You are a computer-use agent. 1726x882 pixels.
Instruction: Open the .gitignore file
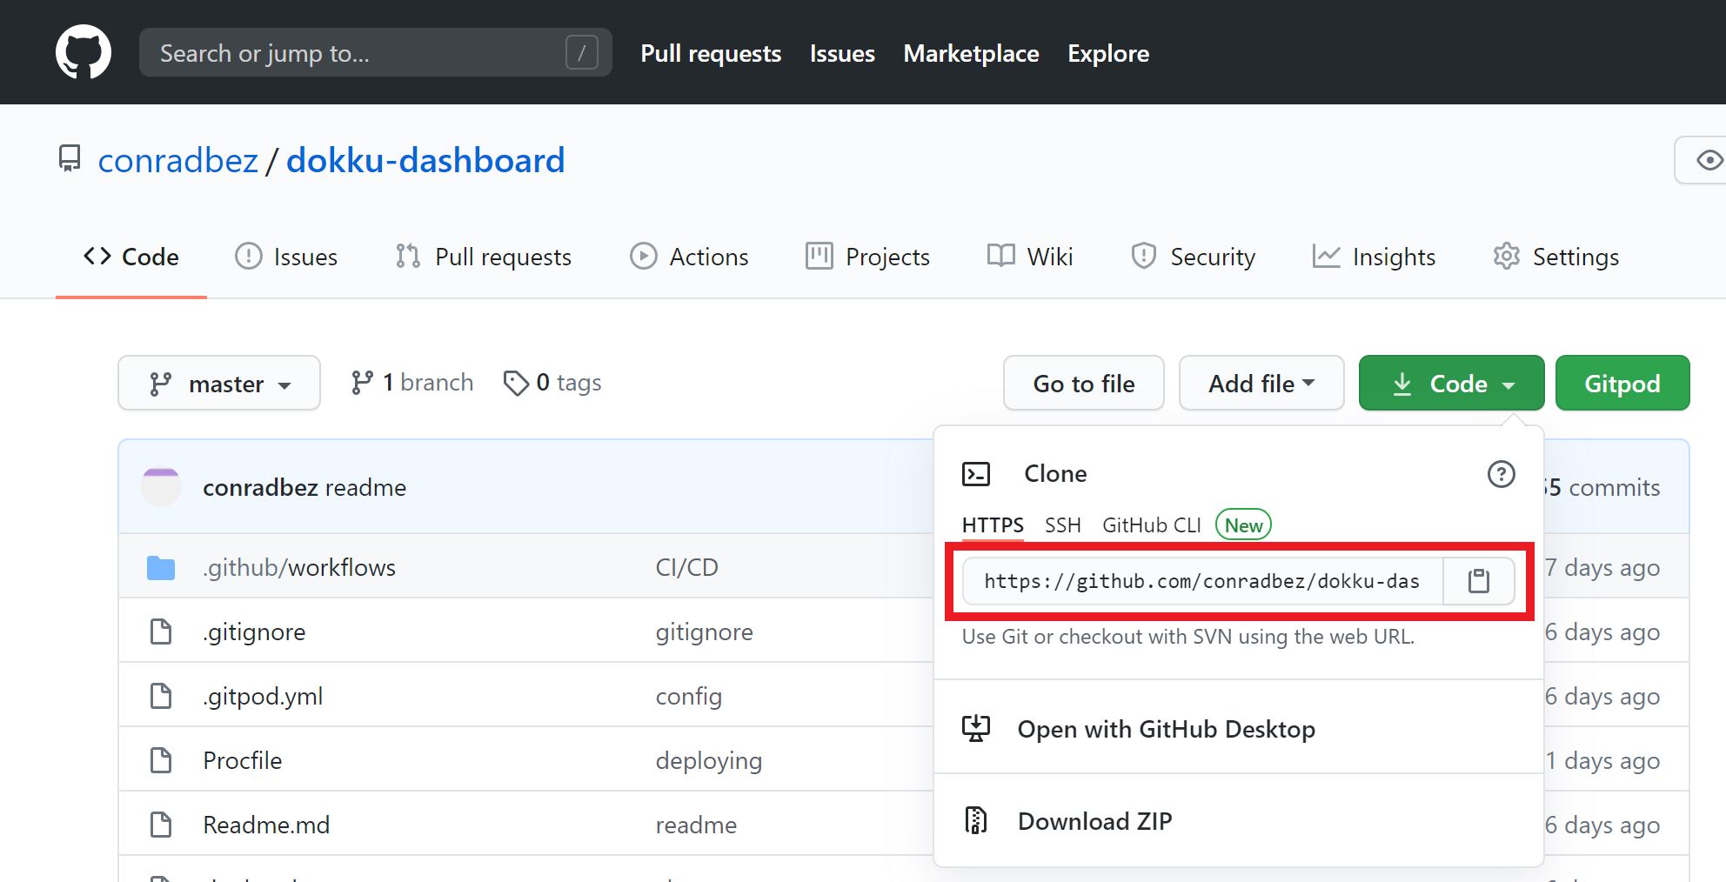click(254, 631)
